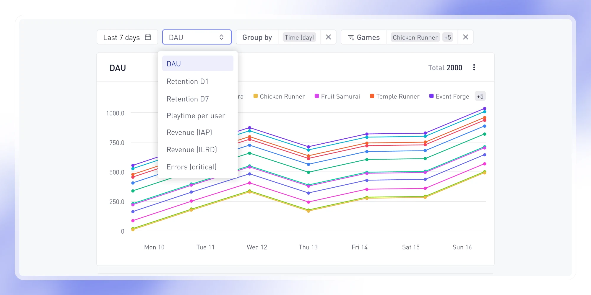Viewport: 591px width, 295px height.
Task: Clear the Games filter
Action: point(465,37)
